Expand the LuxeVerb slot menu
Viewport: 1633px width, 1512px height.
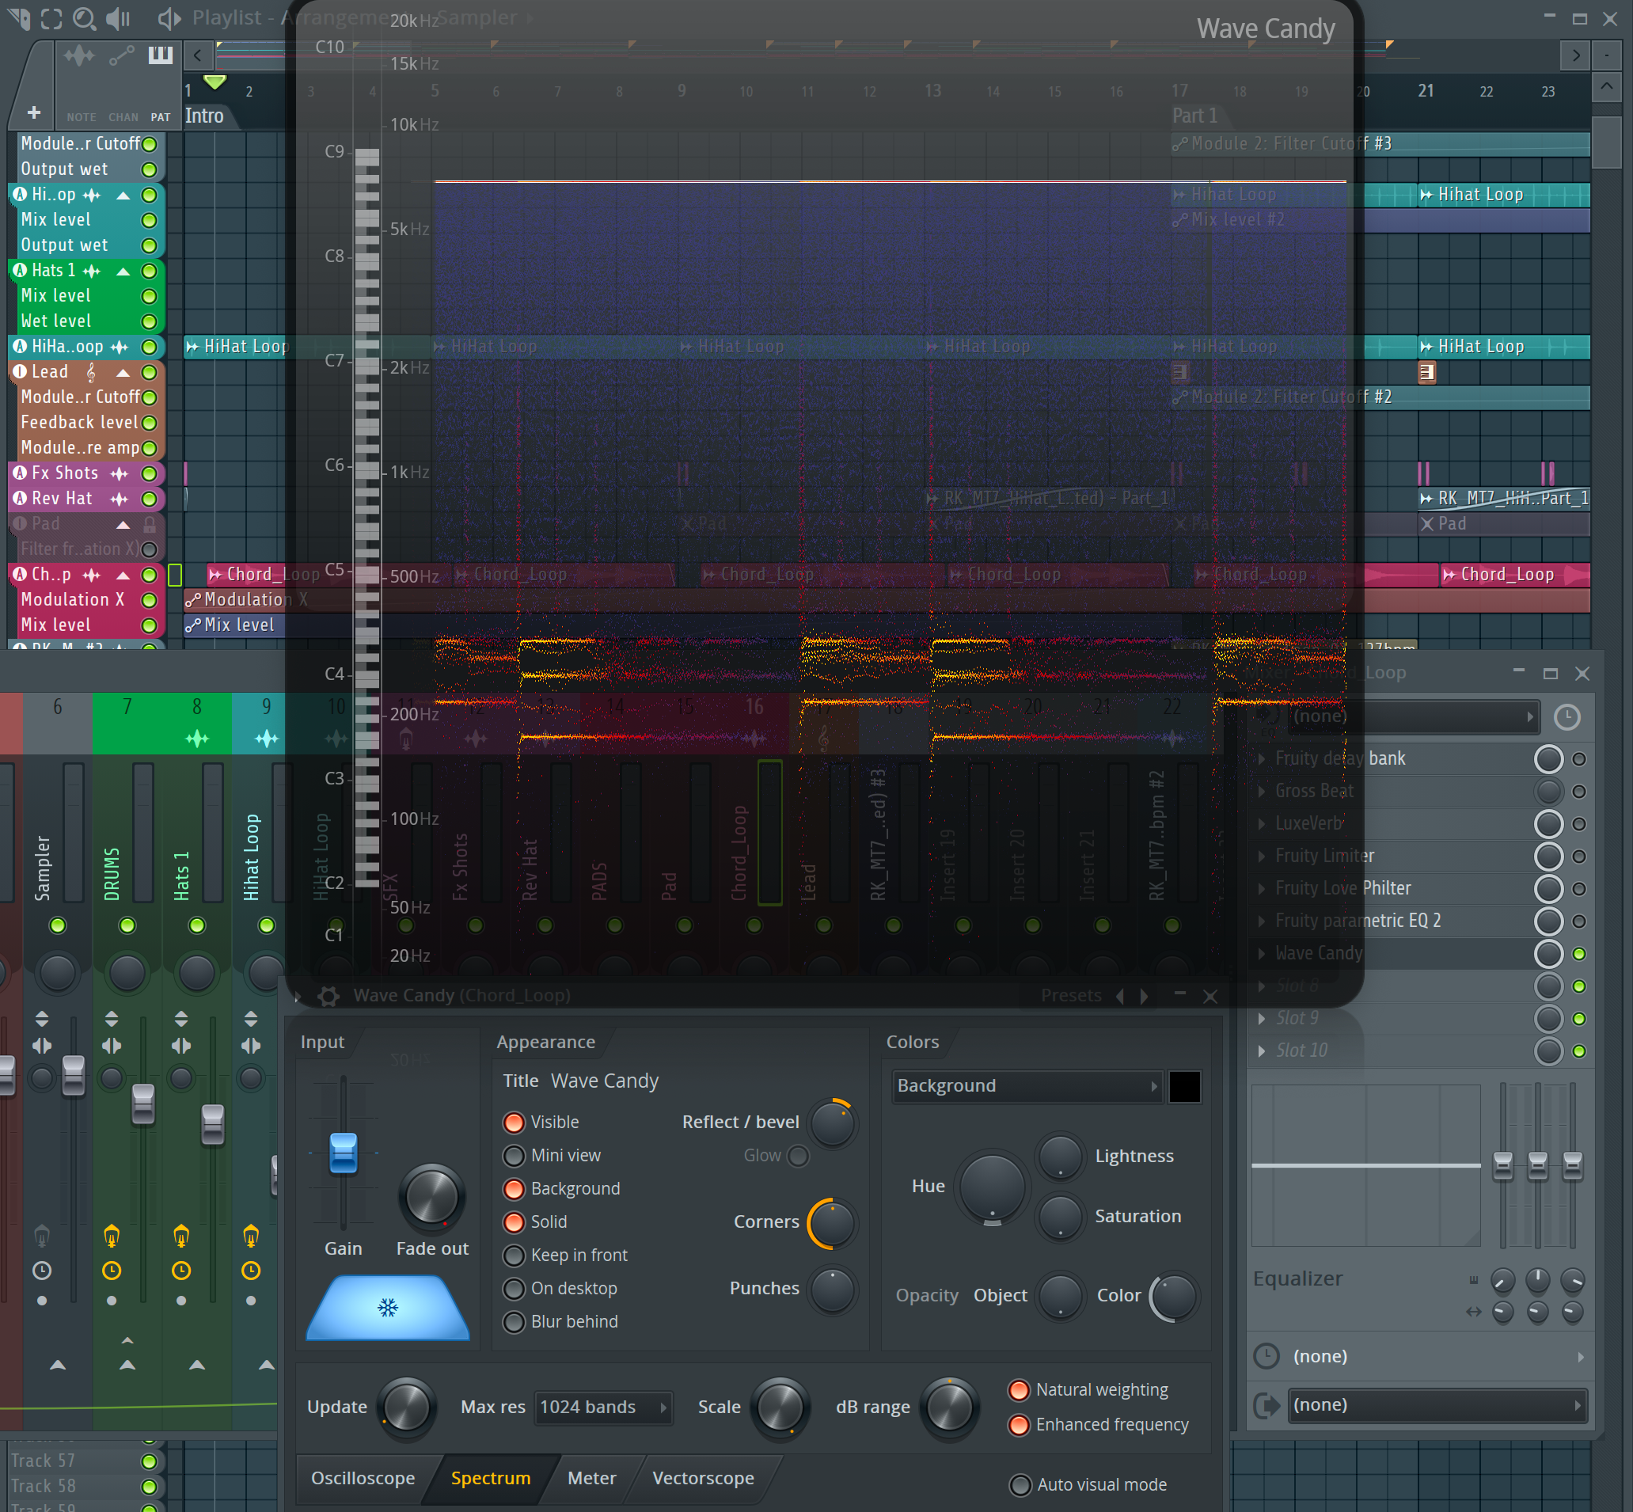1261,823
